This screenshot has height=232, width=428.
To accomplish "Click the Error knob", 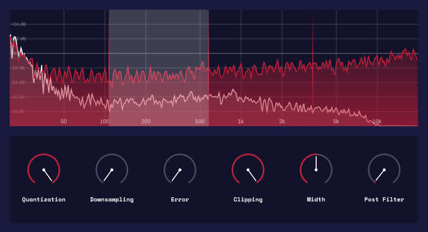I will pyautogui.click(x=180, y=169).
